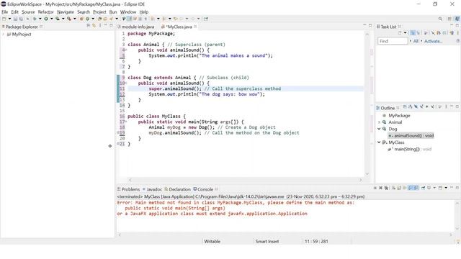Toggle Hide Static Members in Outline

coord(421,107)
